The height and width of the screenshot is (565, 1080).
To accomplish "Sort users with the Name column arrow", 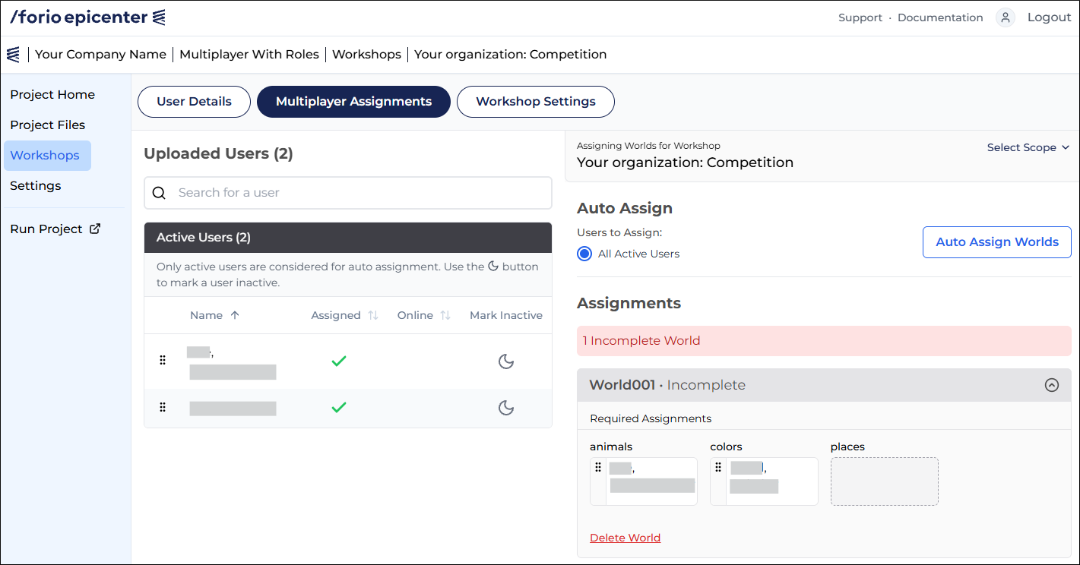I will [x=235, y=314].
